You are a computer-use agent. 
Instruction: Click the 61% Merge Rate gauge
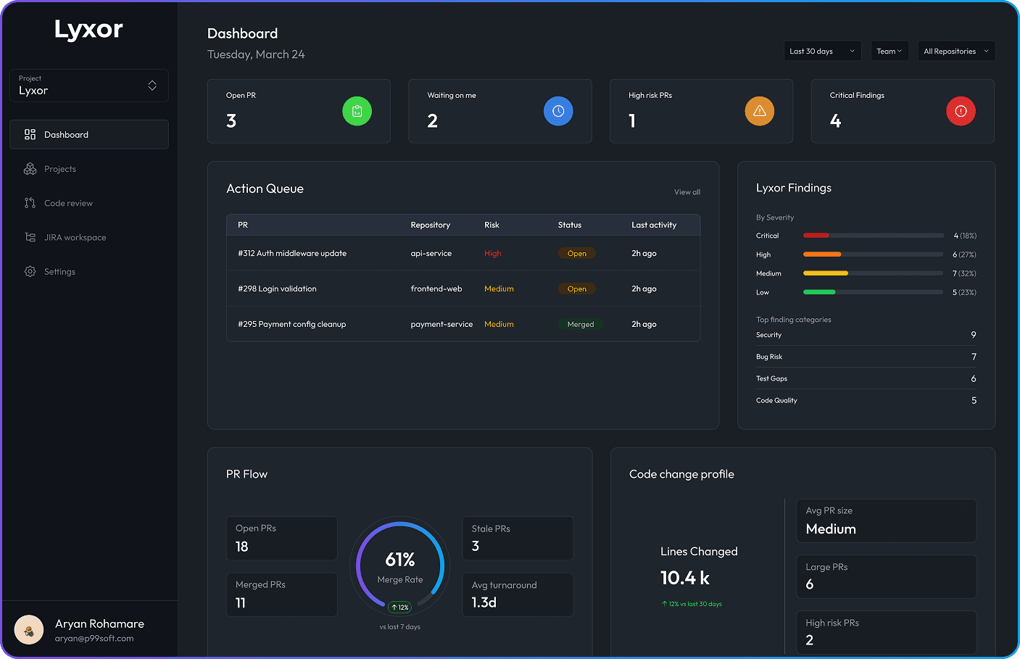pyautogui.click(x=400, y=566)
